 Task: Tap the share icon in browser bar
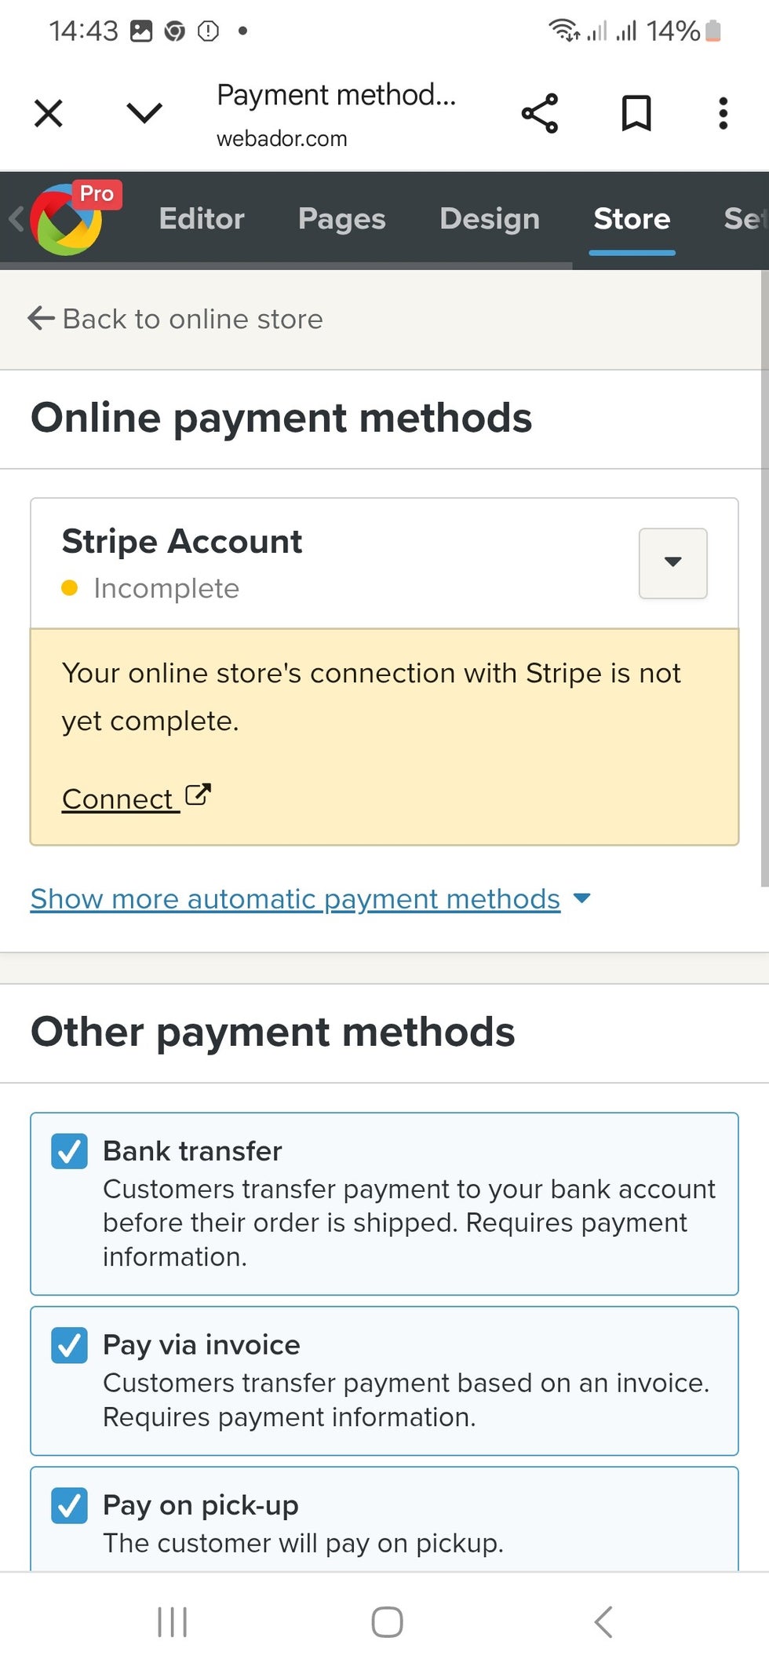(540, 113)
